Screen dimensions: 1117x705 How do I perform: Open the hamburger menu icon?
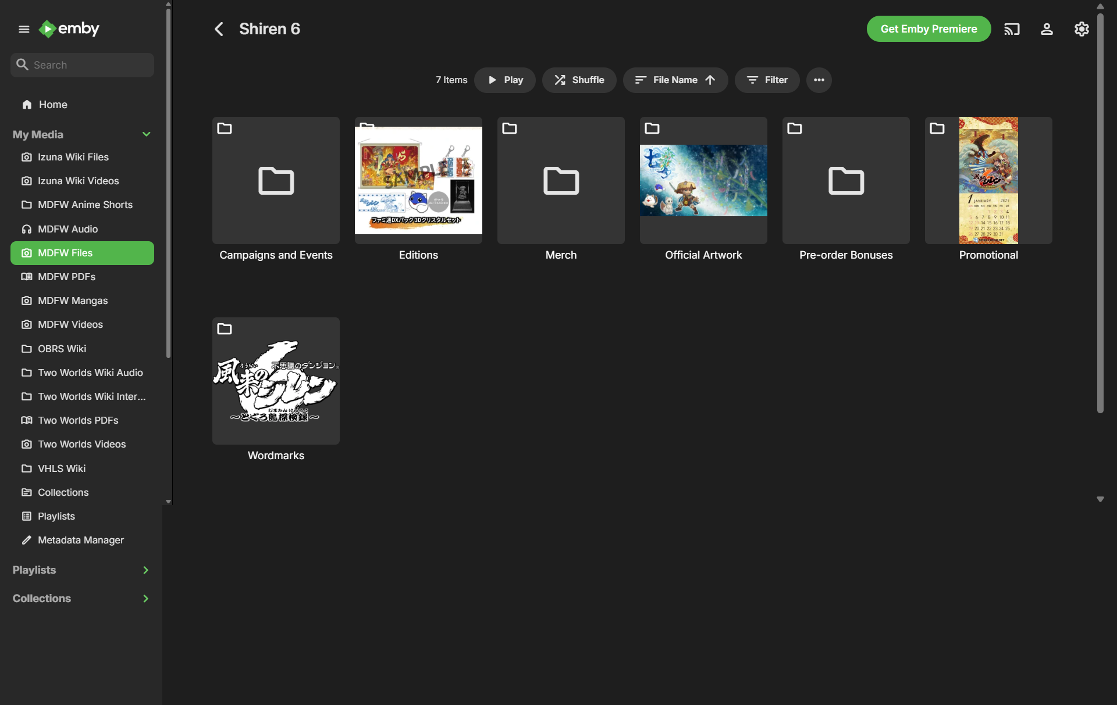24,29
